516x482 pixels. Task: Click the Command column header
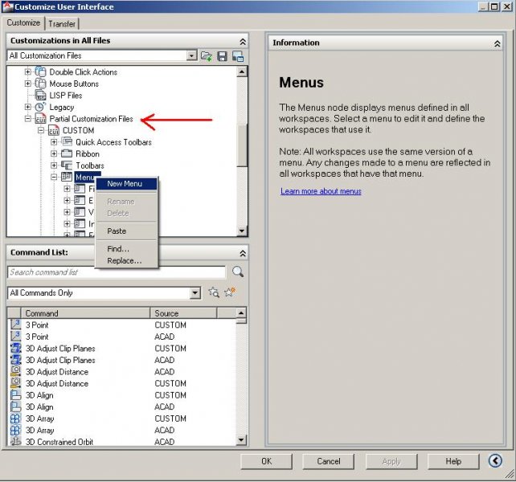pyautogui.click(x=85, y=312)
